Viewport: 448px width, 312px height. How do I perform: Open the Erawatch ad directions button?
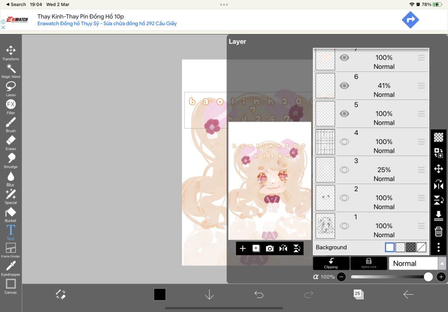(410, 20)
